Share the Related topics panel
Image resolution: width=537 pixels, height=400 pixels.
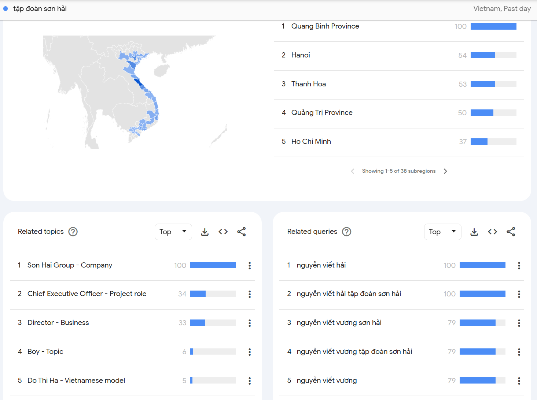(x=241, y=232)
